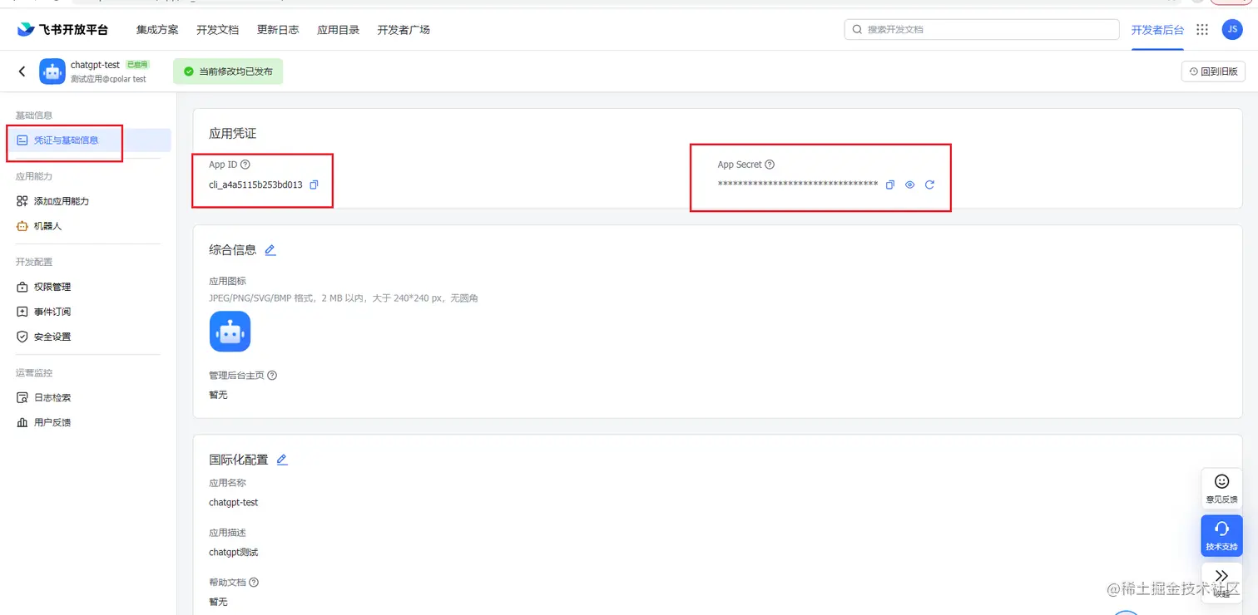This screenshot has height=615, width=1258.
Task: Click the 回到旧版 button
Action: coord(1213,71)
